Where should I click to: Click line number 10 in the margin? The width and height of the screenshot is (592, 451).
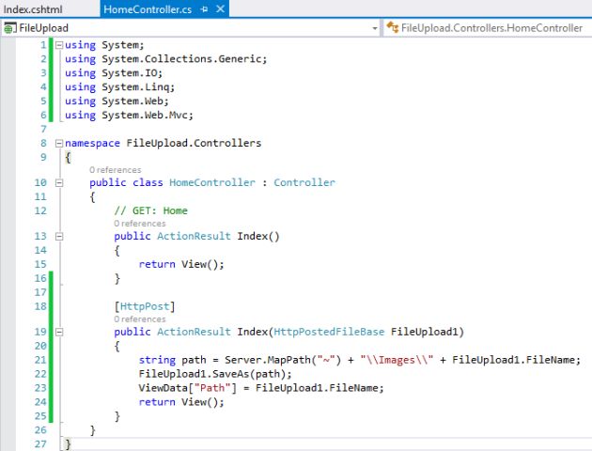coord(40,182)
